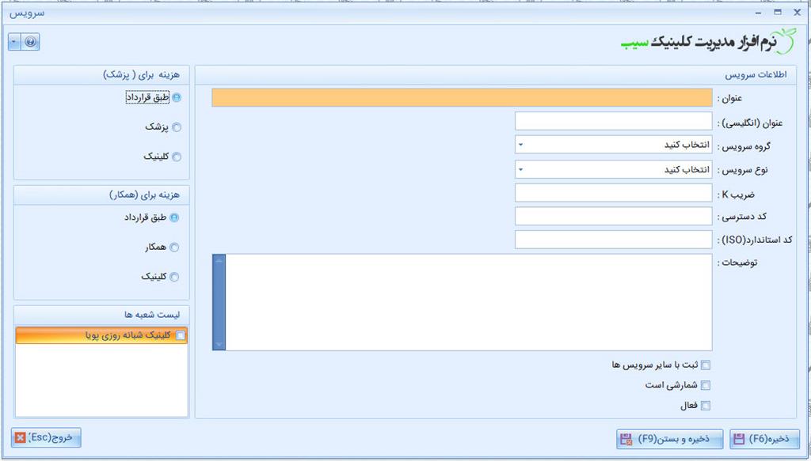Maximize the سرویس window

pos(778,12)
